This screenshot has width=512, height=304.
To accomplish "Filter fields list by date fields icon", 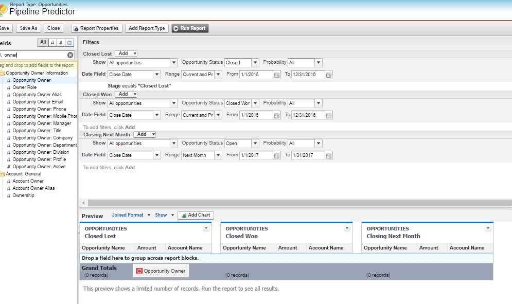I will (68, 43).
